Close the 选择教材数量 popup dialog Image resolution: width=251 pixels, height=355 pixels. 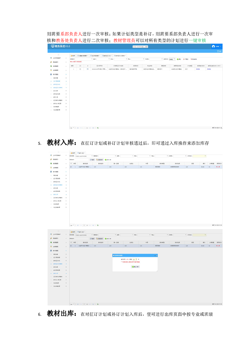[x=157, y=256]
